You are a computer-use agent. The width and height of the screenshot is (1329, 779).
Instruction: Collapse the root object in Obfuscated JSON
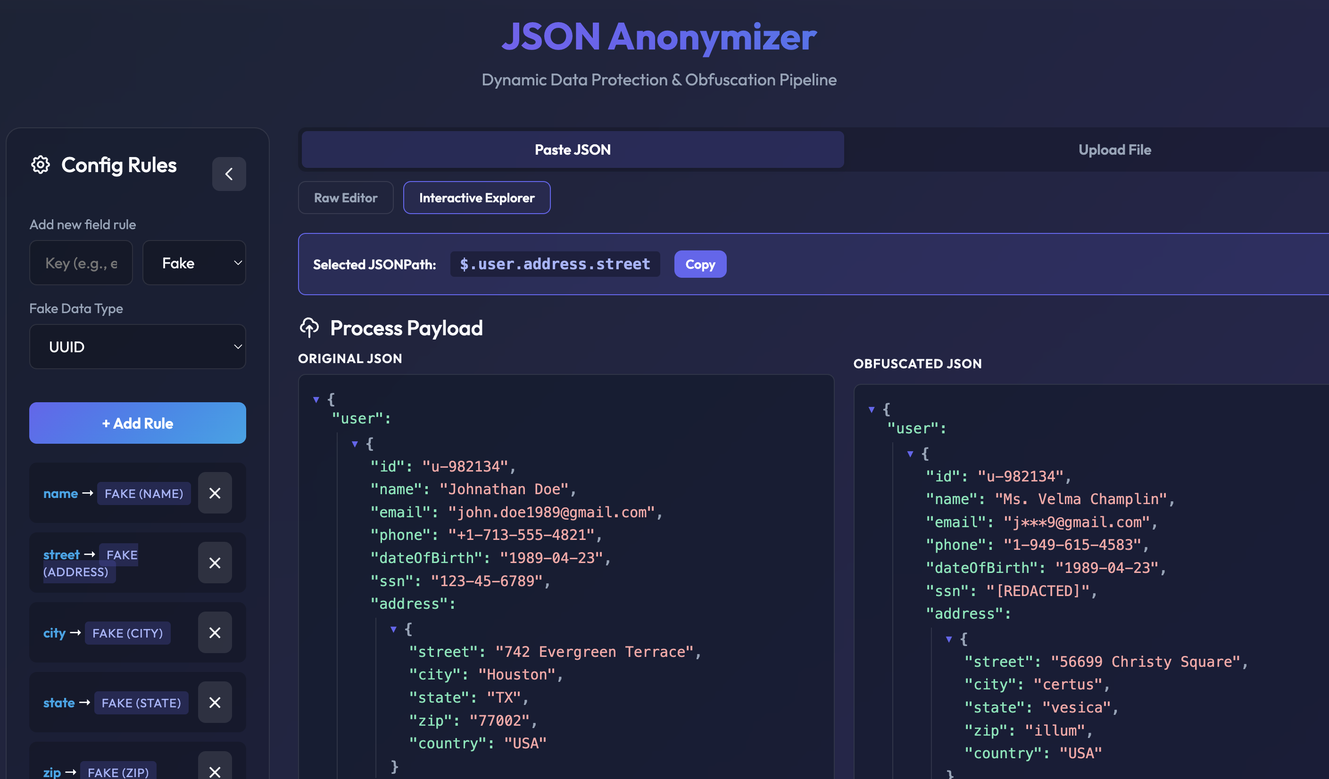(872, 410)
